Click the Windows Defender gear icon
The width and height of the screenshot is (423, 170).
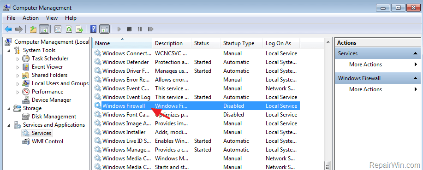(97, 62)
